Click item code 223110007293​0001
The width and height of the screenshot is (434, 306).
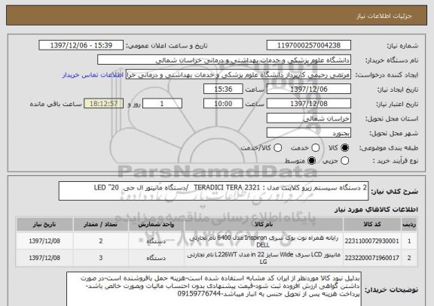(x=372, y=241)
